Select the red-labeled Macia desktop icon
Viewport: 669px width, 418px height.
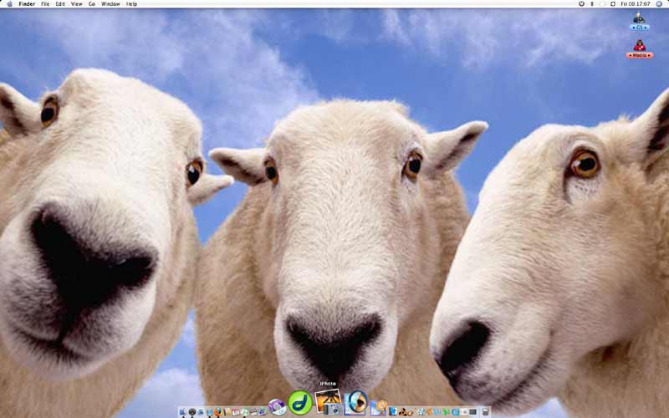point(640,48)
